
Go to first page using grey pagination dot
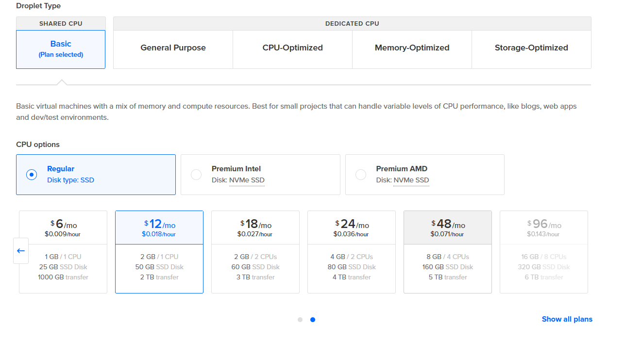click(x=300, y=320)
